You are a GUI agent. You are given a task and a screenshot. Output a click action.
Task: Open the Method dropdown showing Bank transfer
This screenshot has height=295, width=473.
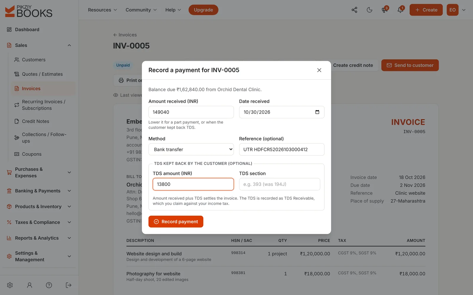(191, 149)
